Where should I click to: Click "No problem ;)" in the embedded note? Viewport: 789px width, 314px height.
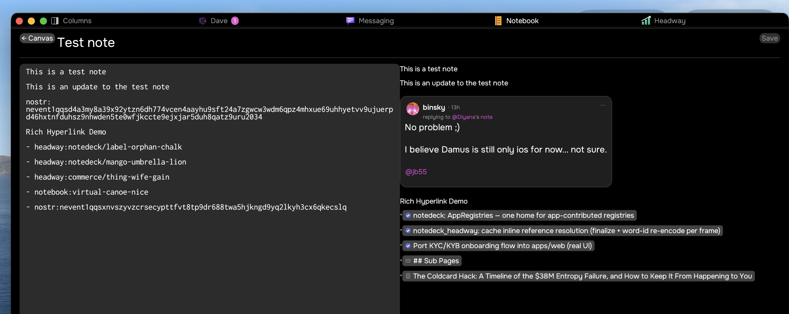point(432,128)
